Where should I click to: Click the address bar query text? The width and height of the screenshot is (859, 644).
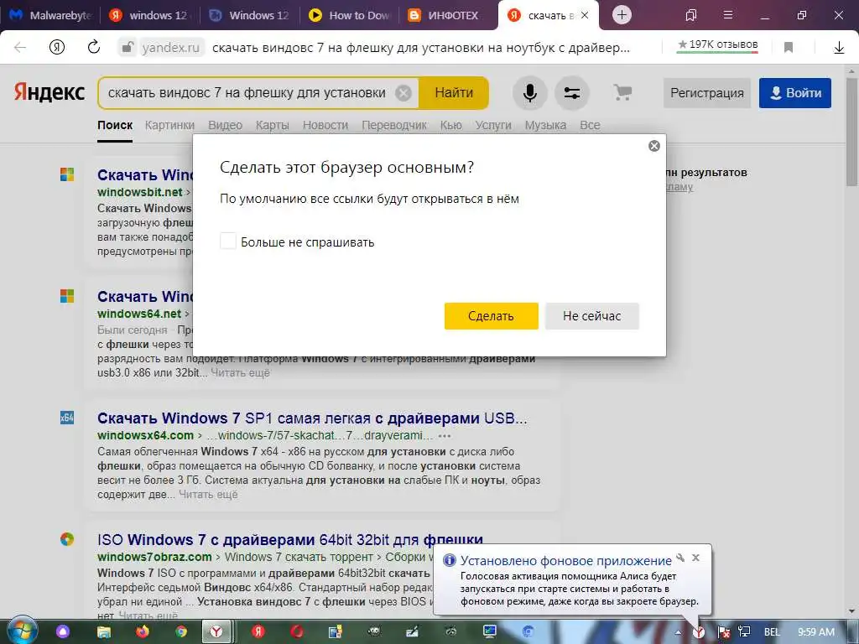(x=421, y=48)
